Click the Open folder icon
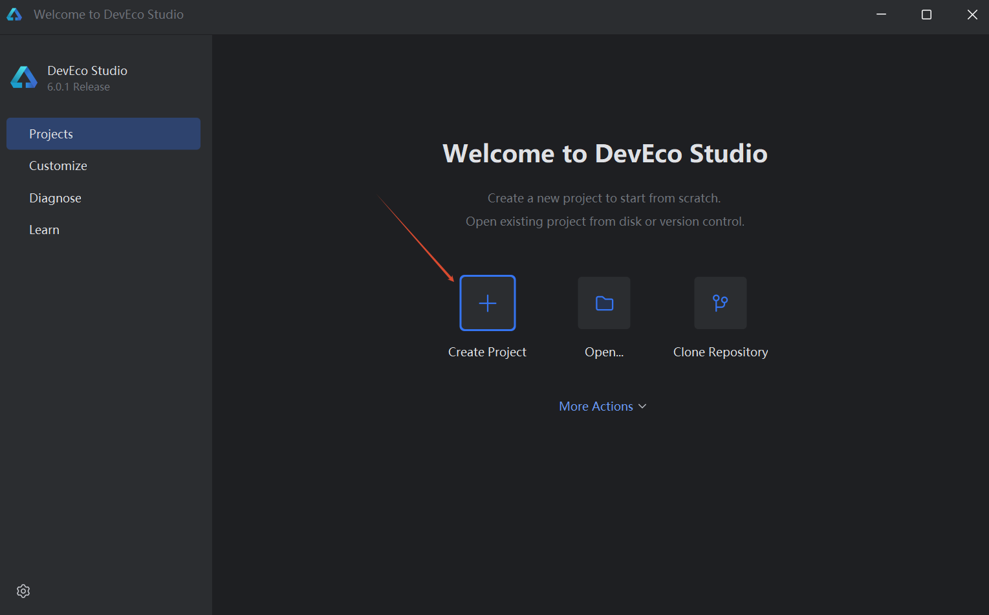 tap(604, 303)
